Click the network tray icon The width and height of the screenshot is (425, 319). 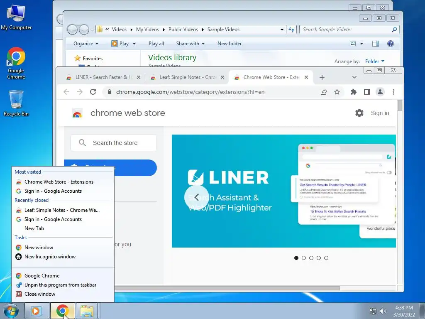click(x=373, y=311)
